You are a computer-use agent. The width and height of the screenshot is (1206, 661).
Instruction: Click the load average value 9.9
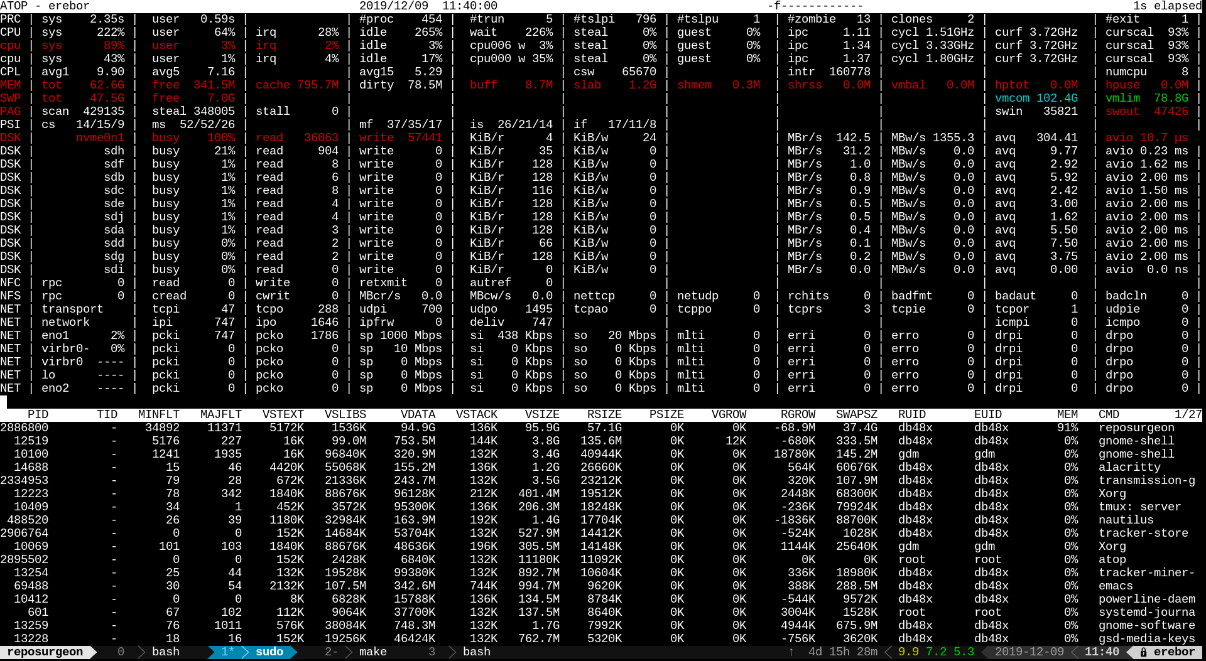908,652
